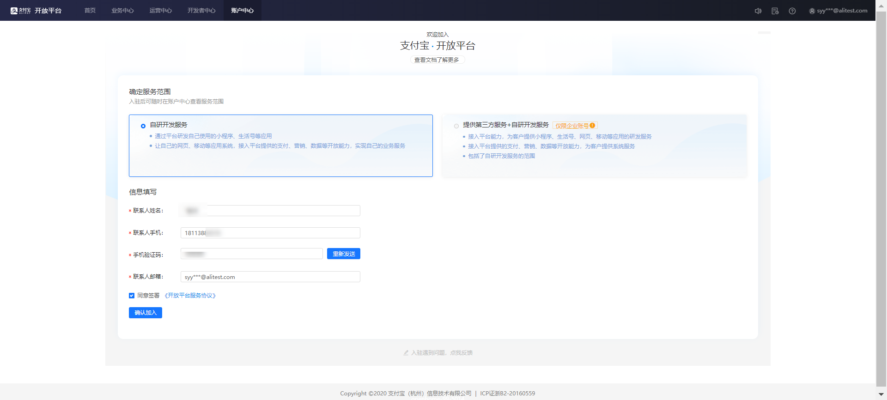Image resolution: width=887 pixels, height=400 pixels.
Task: Select the 自研开发服务 radio option
Action: point(143,126)
